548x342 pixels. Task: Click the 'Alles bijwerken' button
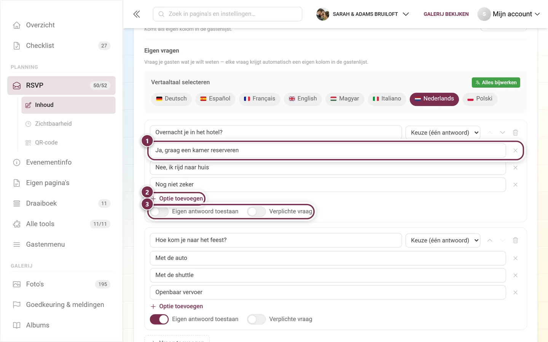point(496,82)
